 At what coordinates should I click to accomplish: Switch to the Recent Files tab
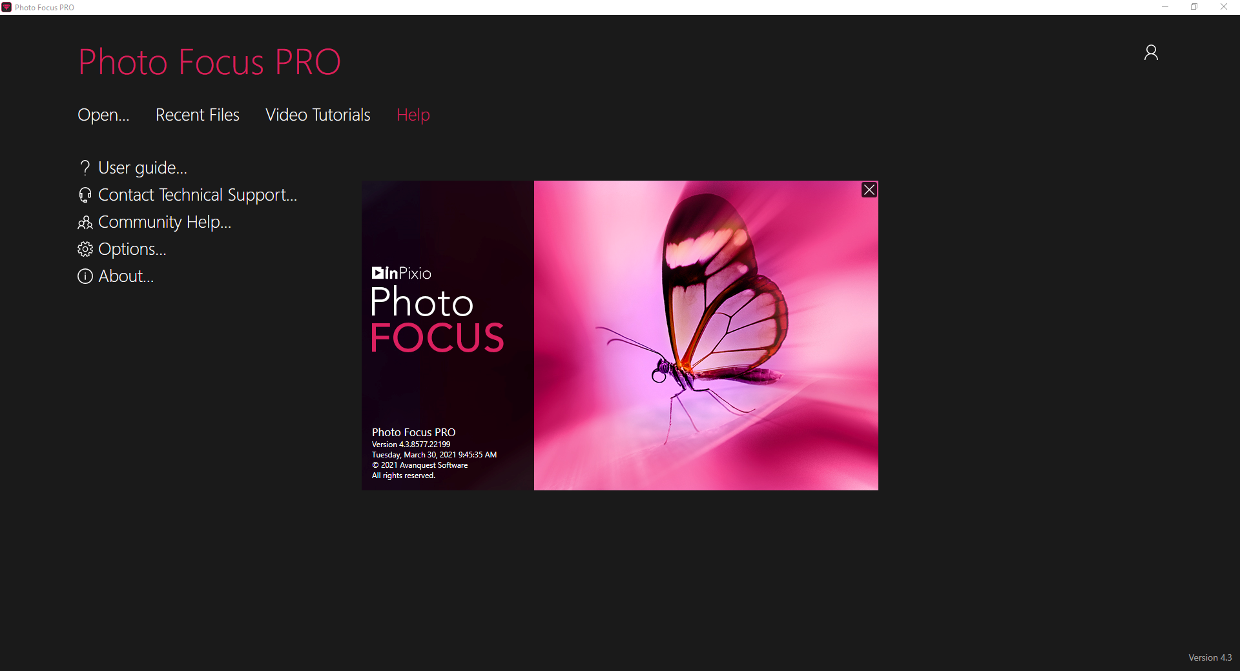(x=197, y=115)
